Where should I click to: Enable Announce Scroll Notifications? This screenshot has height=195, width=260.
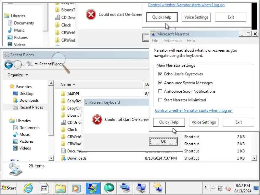point(160,91)
